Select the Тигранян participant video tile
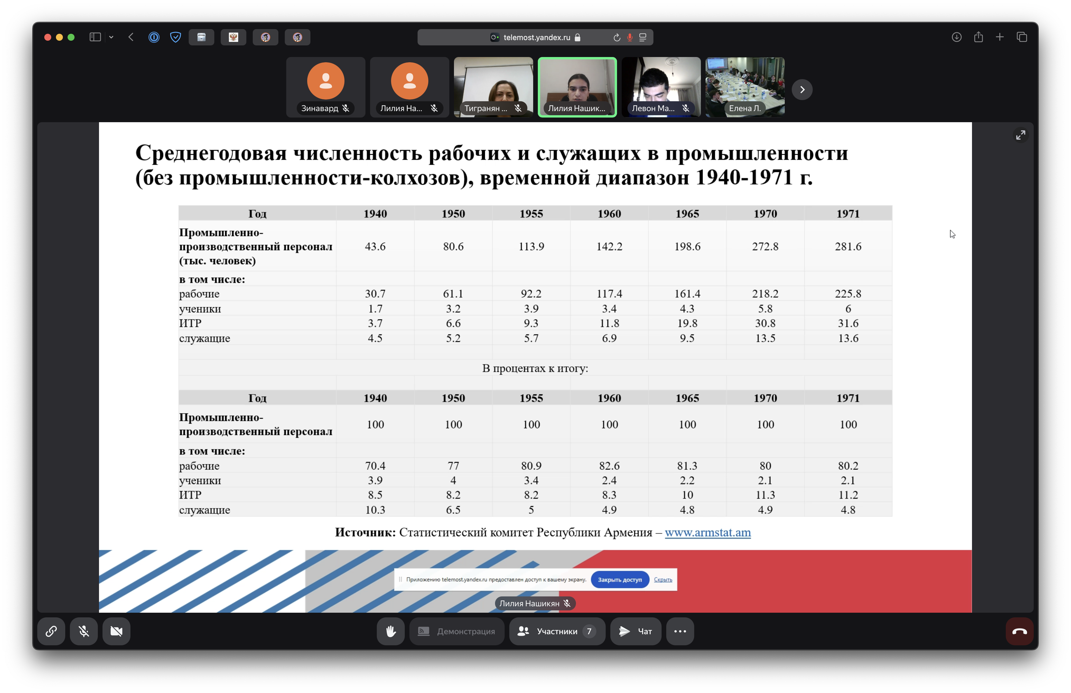Image resolution: width=1071 pixels, height=693 pixels. click(x=494, y=87)
